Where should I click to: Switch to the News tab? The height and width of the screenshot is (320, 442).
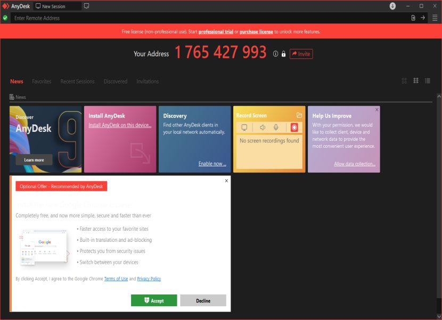point(17,81)
